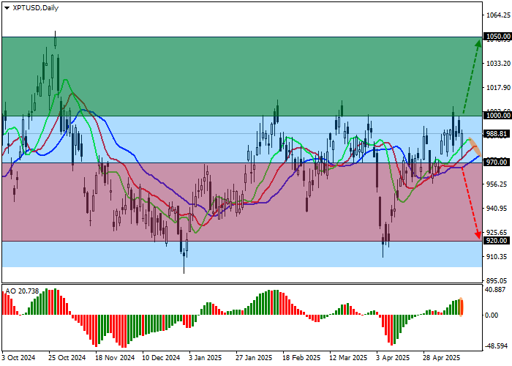Select the 25 Oct 2024 date label

click(x=67, y=359)
